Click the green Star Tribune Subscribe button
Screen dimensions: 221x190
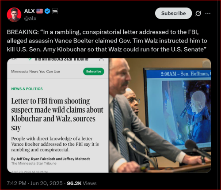(x=94, y=72)
